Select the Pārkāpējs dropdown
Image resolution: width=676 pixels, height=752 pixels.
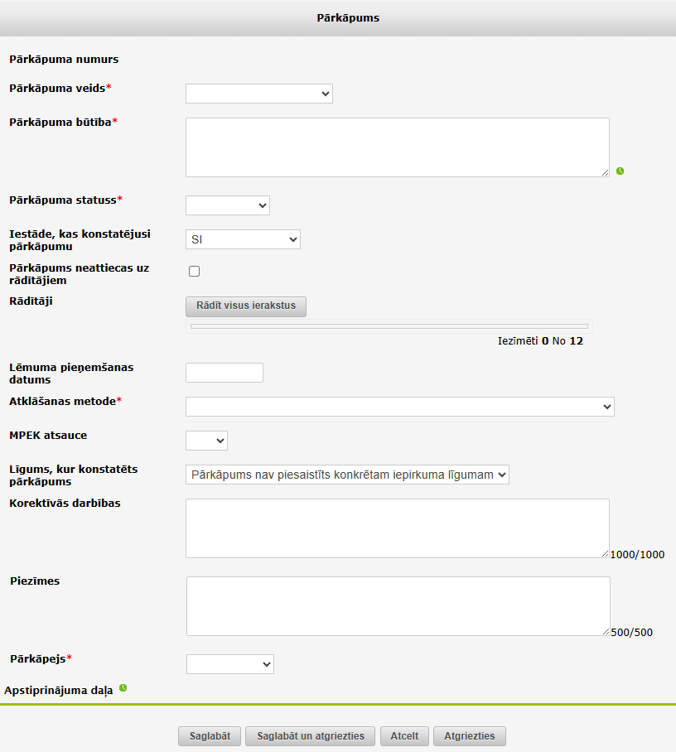point(229,664)
